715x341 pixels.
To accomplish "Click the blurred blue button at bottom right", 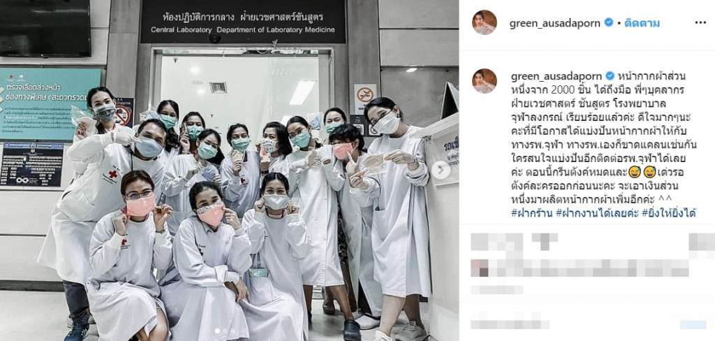I will pyautogui.click(x=693, y=324).
